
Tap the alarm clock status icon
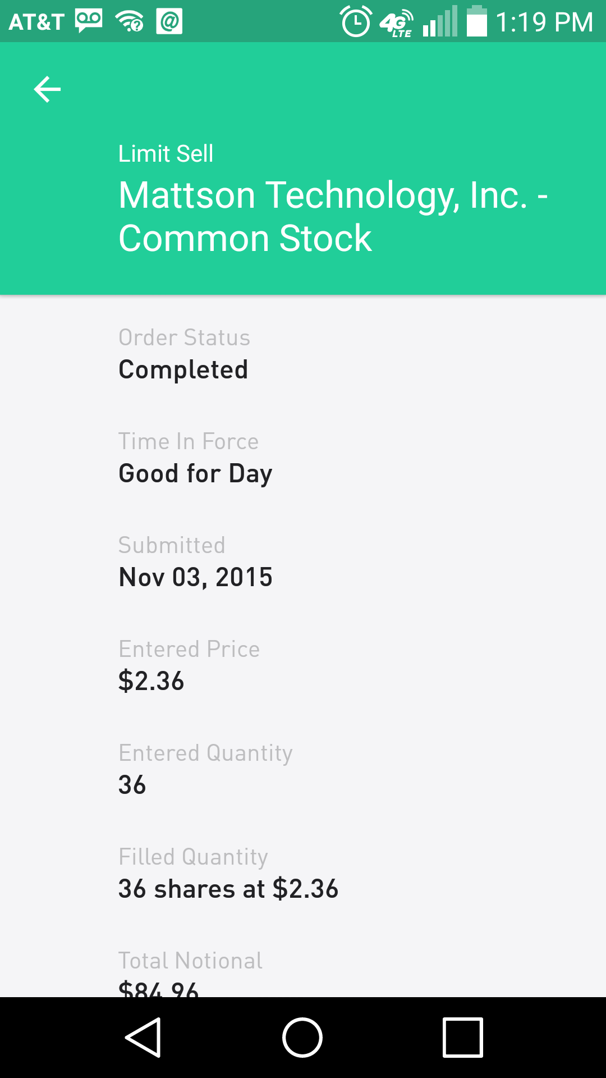click(x=356, y=22)
